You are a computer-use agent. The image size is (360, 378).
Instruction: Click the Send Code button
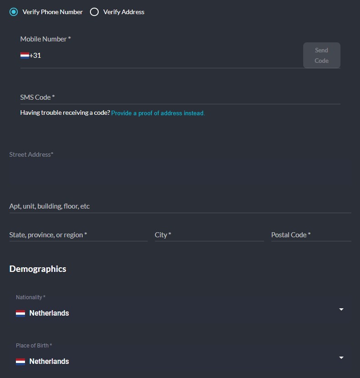click(x=321, y=55)
